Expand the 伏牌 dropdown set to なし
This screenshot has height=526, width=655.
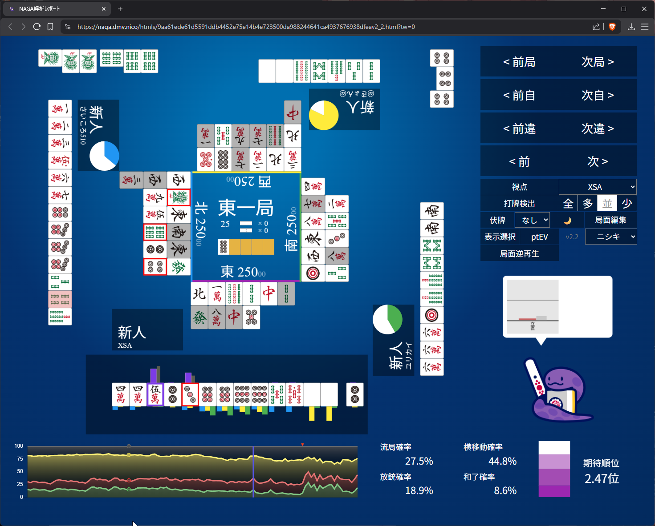pos(532,220)
